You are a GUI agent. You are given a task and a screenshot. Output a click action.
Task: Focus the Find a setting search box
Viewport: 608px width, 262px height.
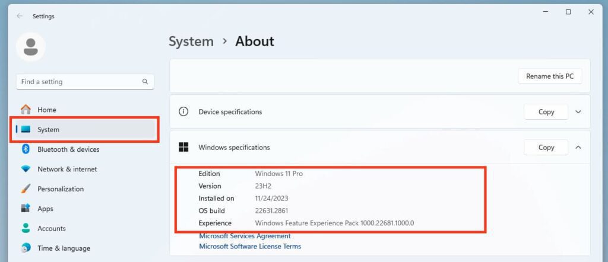77,82
